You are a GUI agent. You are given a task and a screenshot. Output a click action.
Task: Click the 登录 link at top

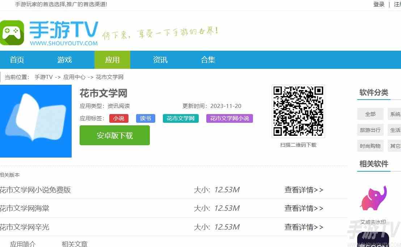pyautogui.click(x=379, y=4)
